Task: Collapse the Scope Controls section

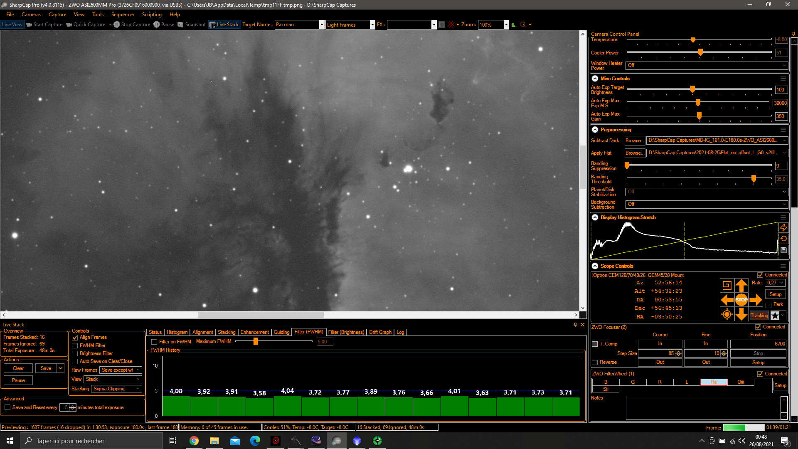Action: (595, 266)
